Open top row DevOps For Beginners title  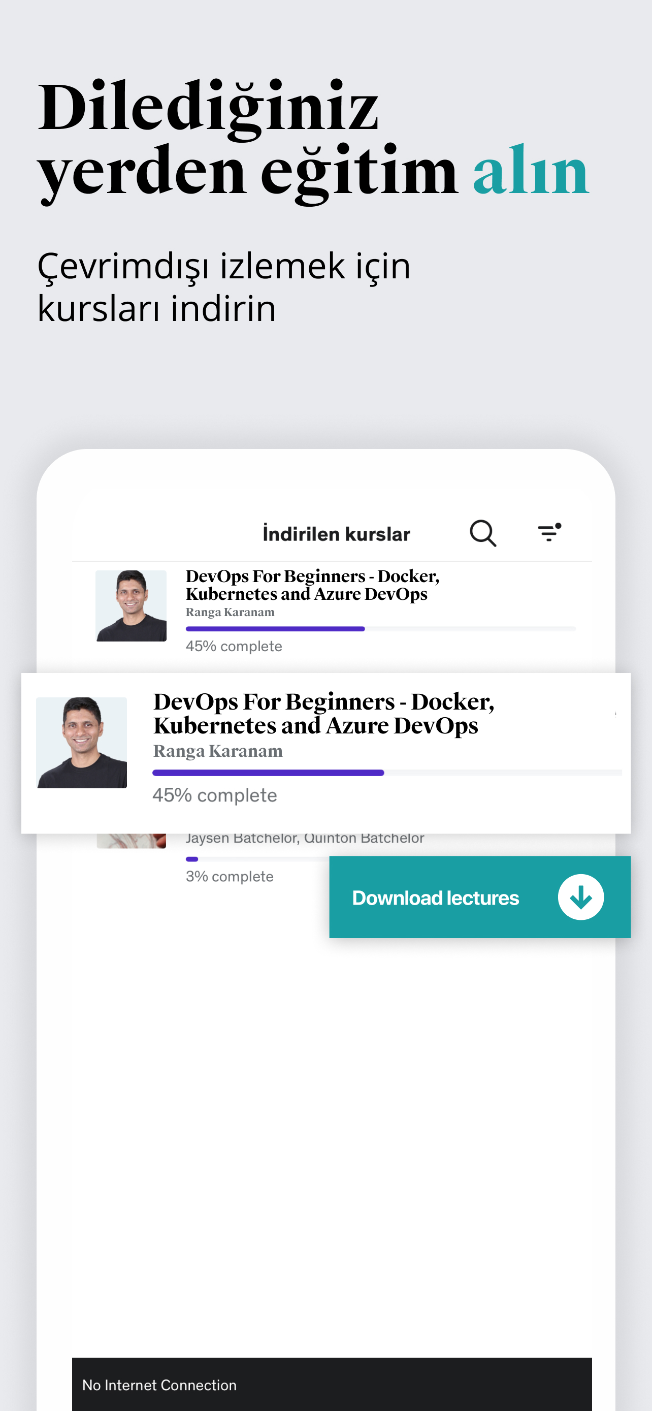pos(313,585)
